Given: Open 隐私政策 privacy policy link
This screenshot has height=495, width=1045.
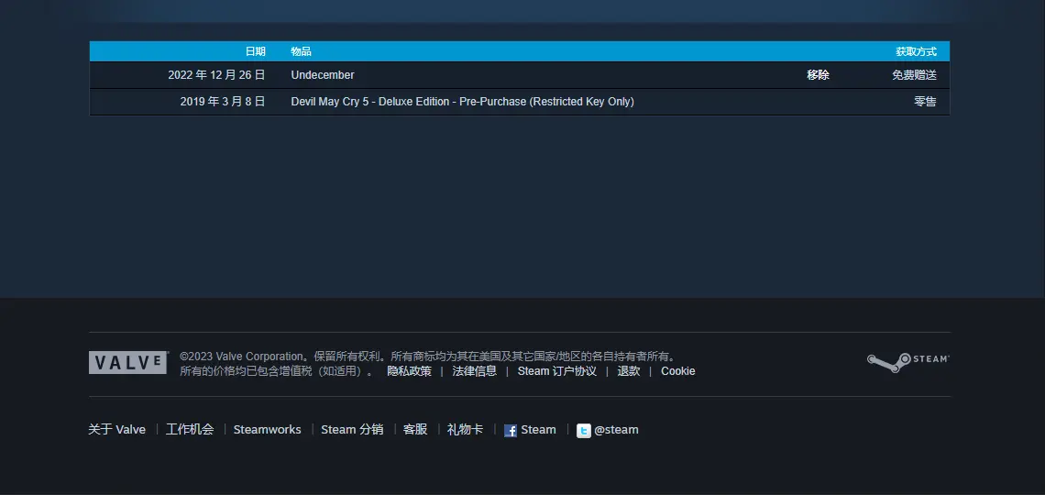Looking at the screenshot, I should pos(409,371).
